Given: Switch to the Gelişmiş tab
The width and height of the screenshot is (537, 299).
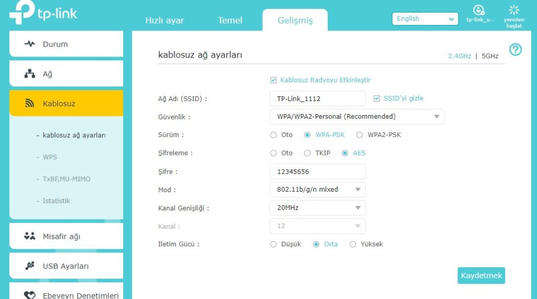Looking at the screenshot, I should pyautogui.click(x=295, y=20).
